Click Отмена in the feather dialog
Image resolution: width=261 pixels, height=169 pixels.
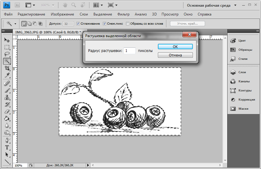[175, 55]
